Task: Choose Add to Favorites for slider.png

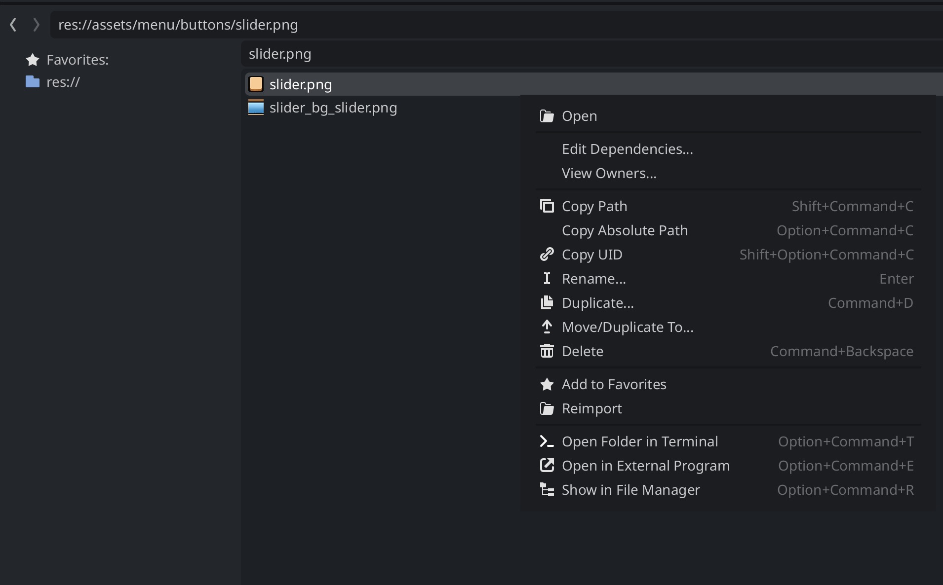Action: click(614, 384)
